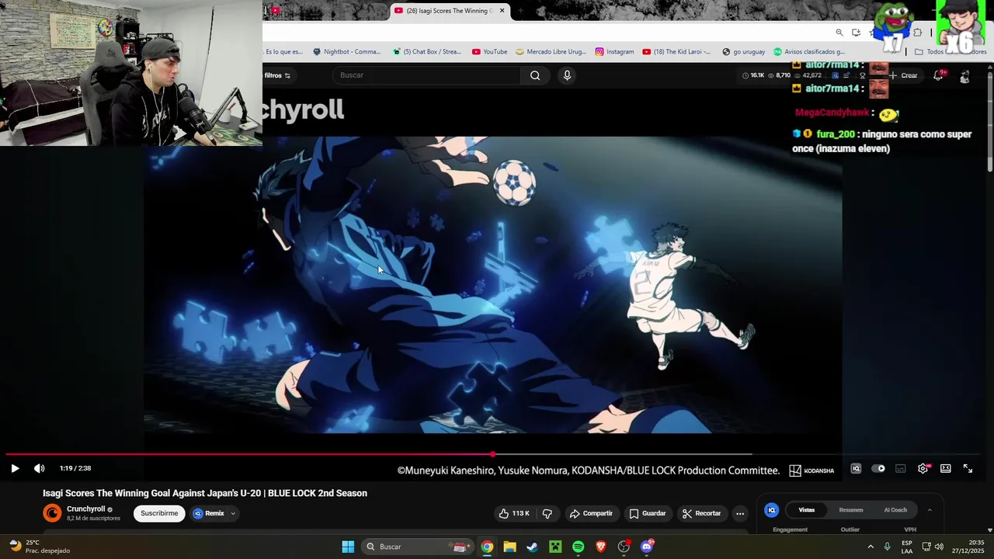The width and height of the screenshot is (994, 559).
Task: Click the Windows taskbar Buscar search box
Action: tap(417, 547)
